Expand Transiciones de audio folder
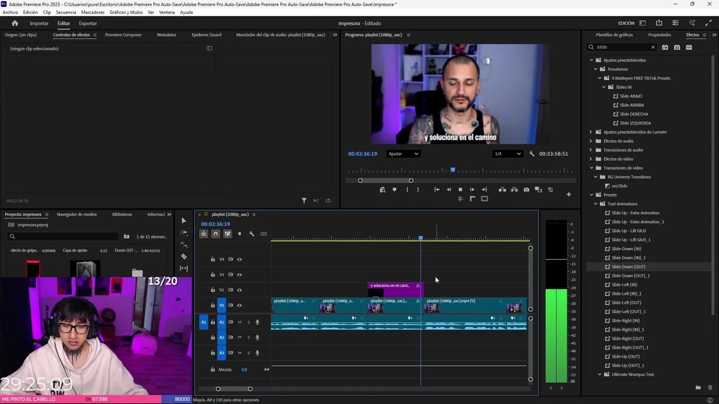 coord(591,150)
